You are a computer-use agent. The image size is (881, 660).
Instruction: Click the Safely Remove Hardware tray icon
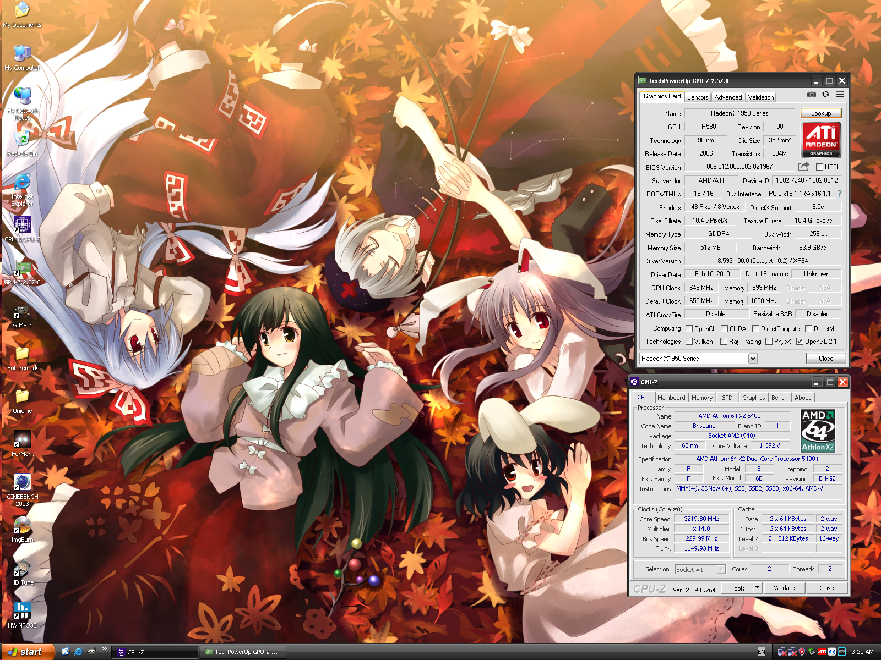(x=812, y=652)
